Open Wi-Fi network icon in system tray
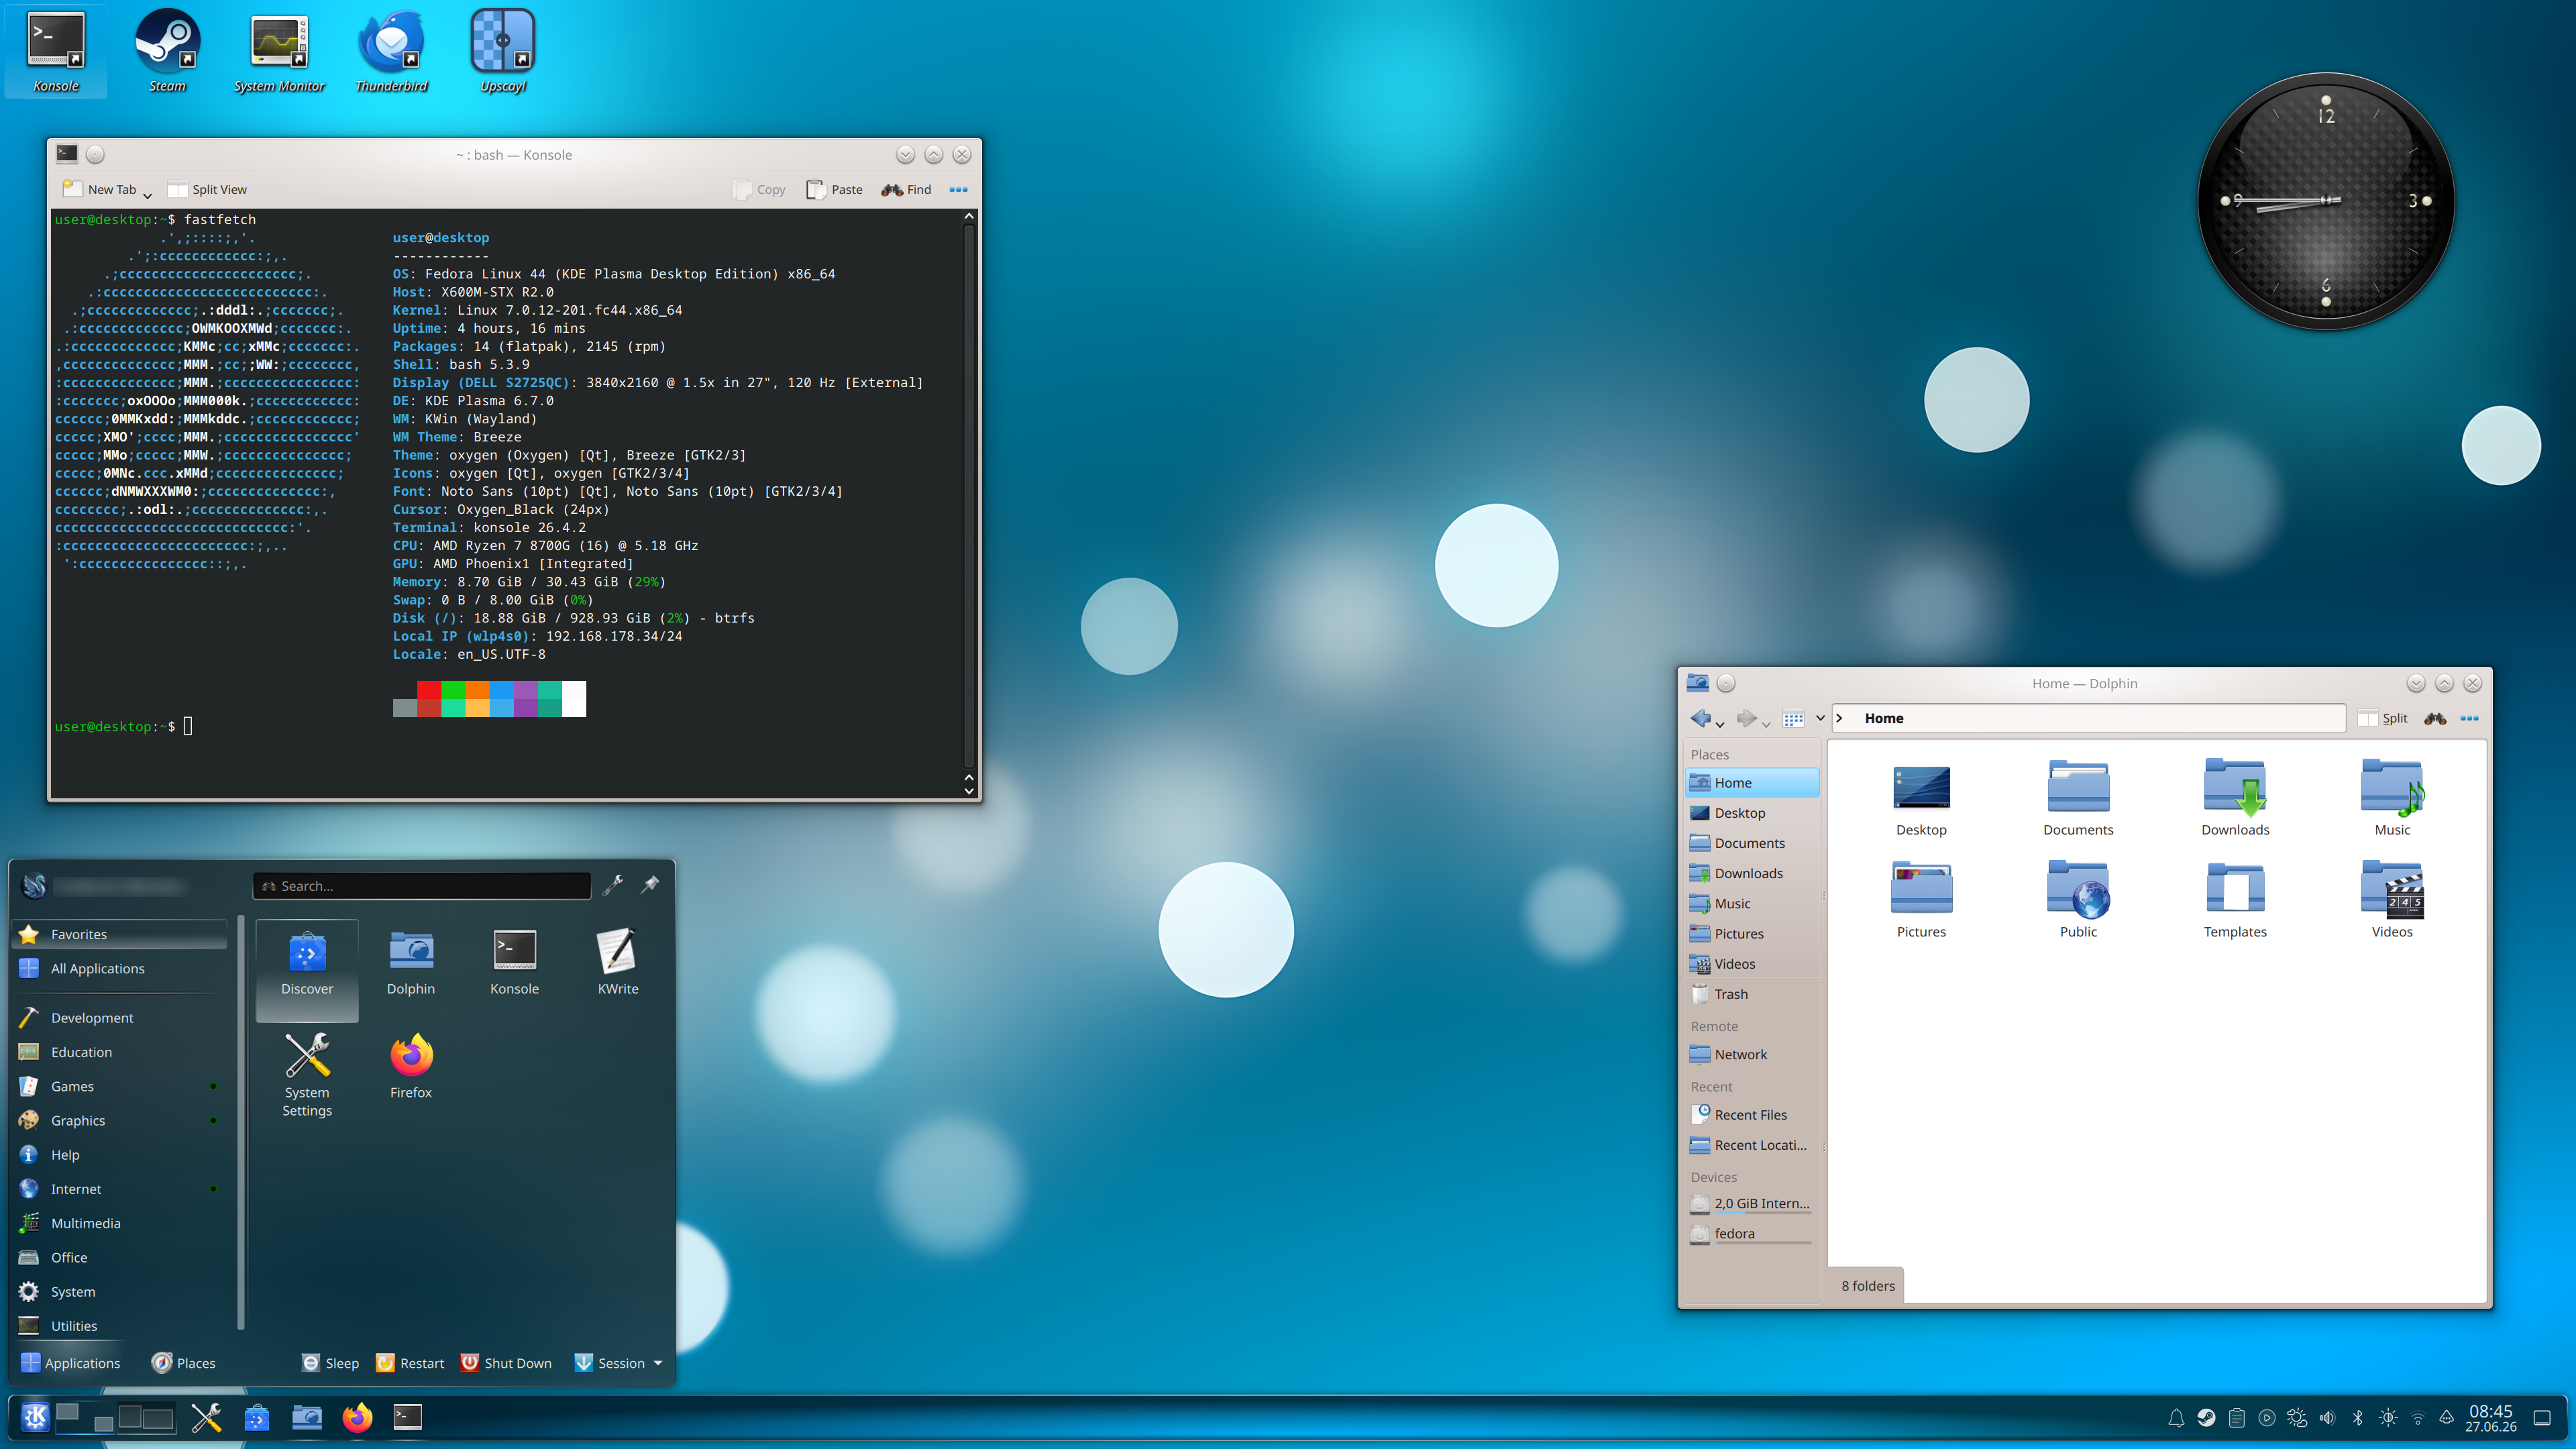Viewport: 2576px width, 1449px height. point(2418,1417)
